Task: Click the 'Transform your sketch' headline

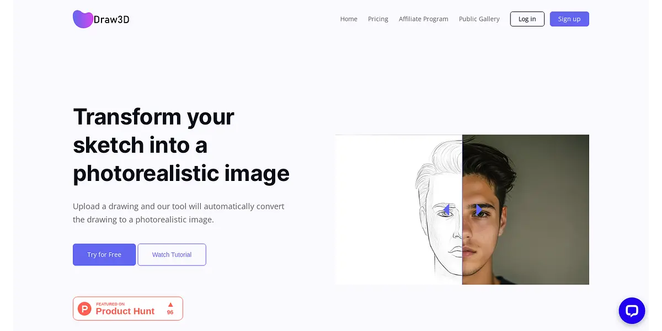Action: [181, 145]
